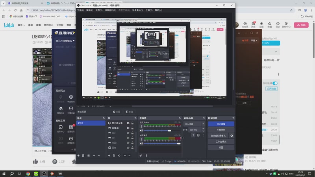315x177 pixels.
Task: Show the SC1 source via eye icon
Action: [128, 138]
